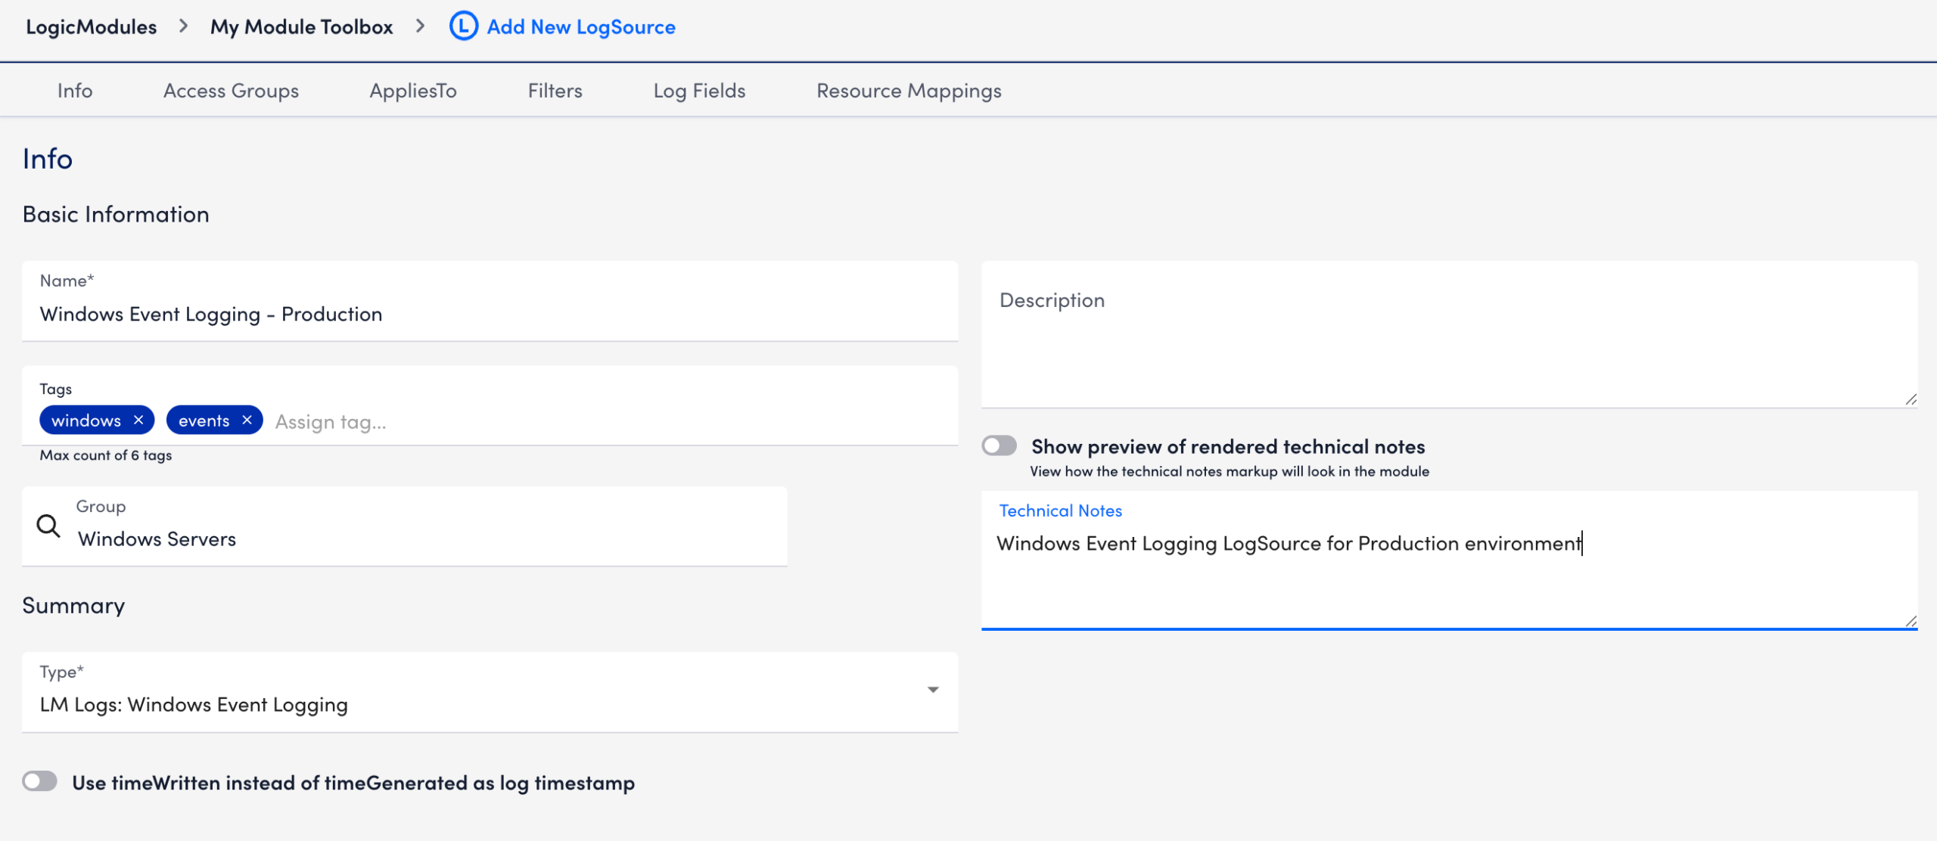Open the Log Fields tab
Screen dimensions: 1937x841
[x=699, y=91]
